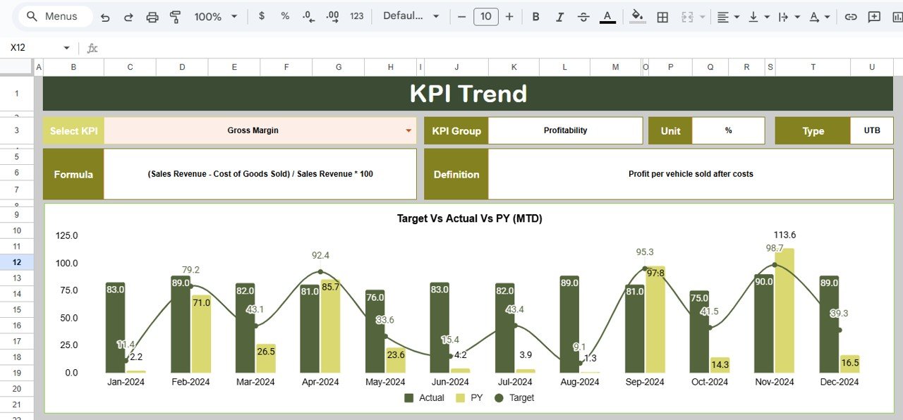Click the fx formula bar
The height and width of the screenshot is (420, 903).
92,47
